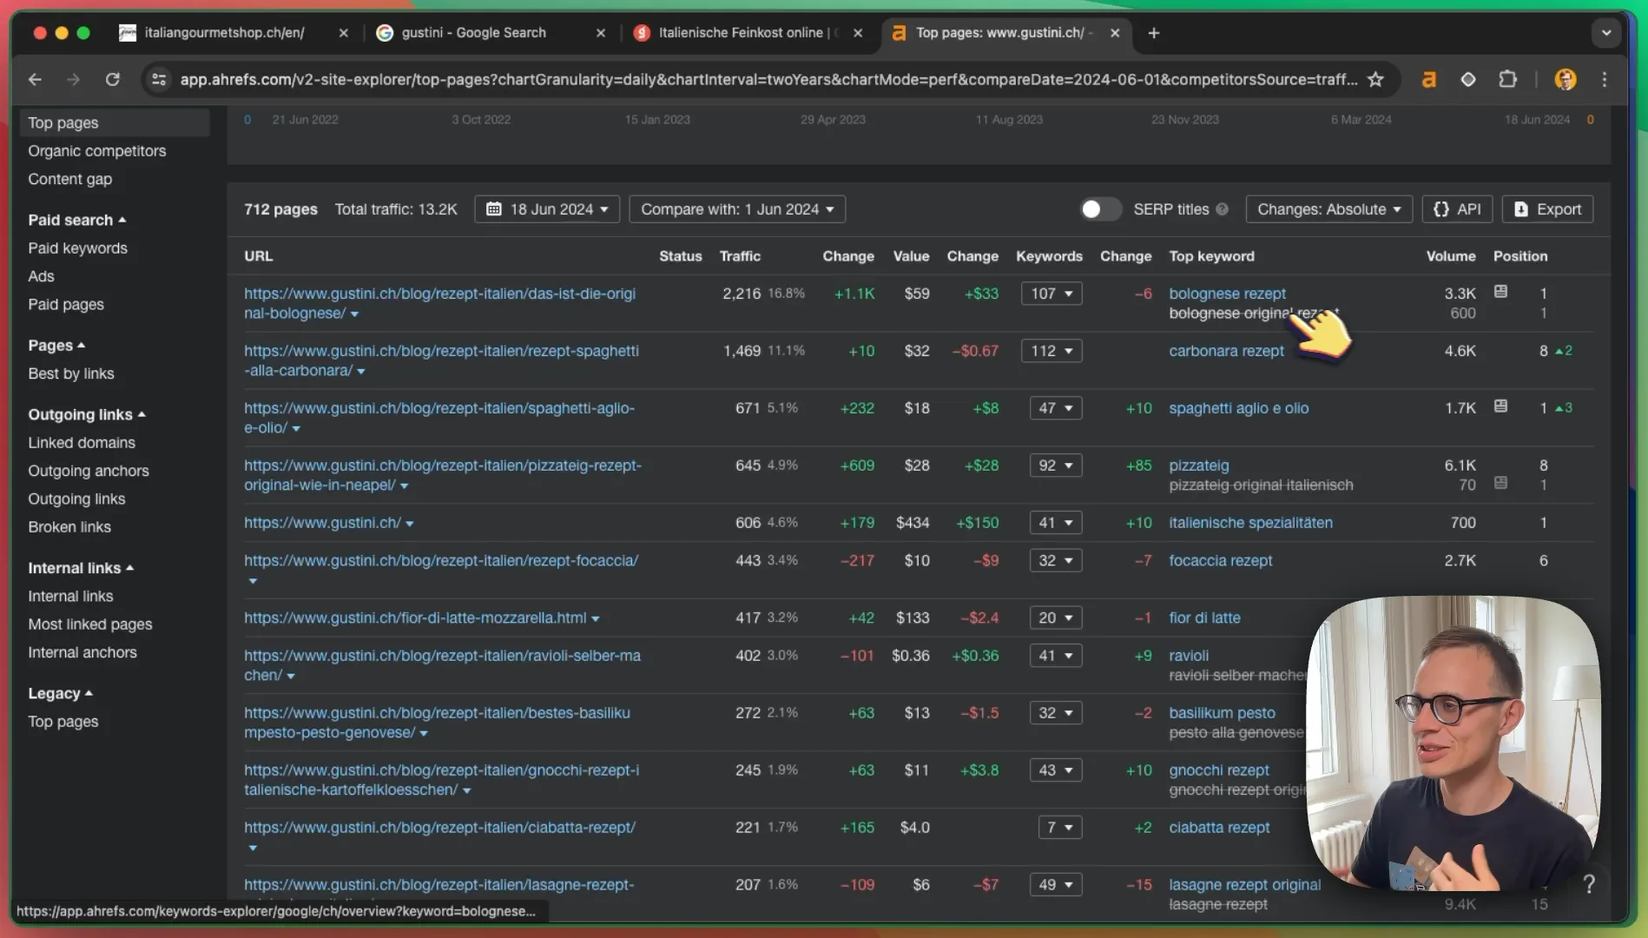Switch to the Italienische Feinkost online tab
Screen dimensions: 1648x938
(x=740, y=33)
